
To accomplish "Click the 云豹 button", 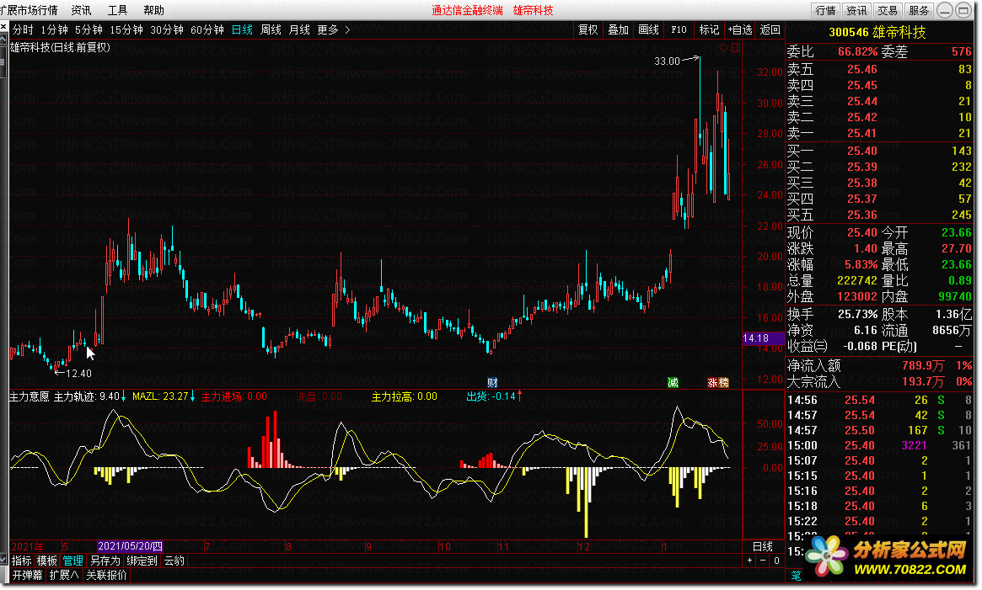I will click(x=174, y=561).
